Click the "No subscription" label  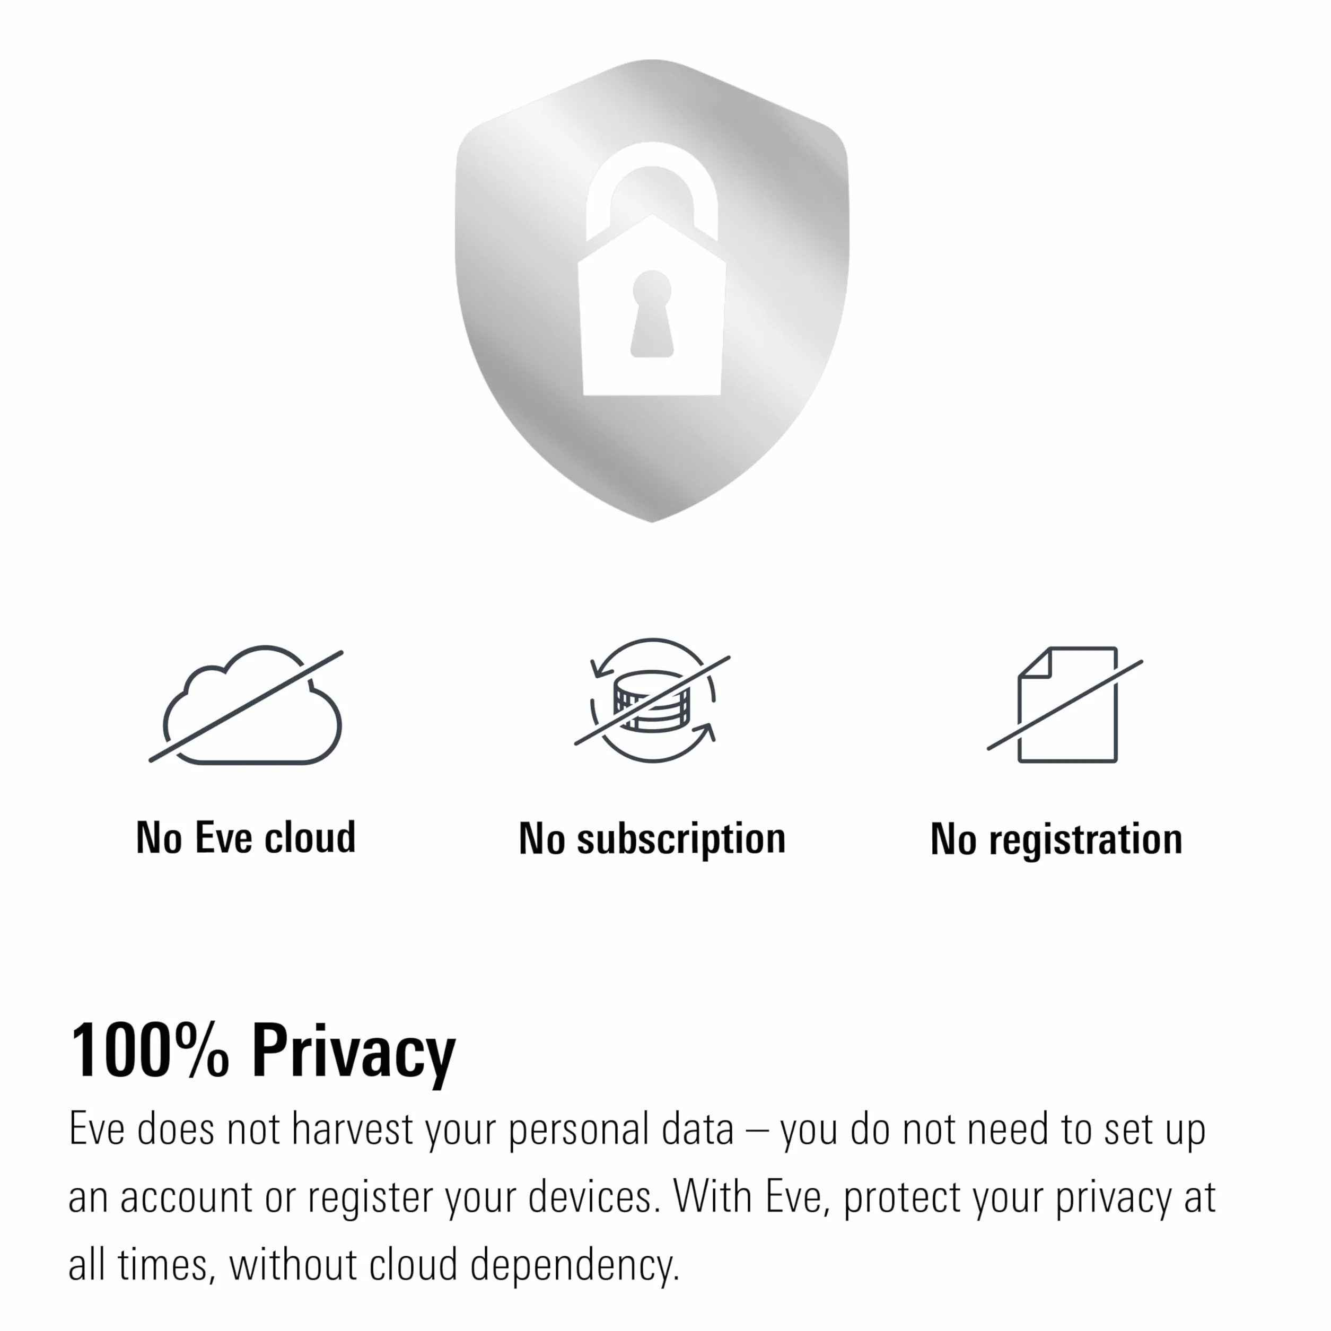tap(652, 840)
